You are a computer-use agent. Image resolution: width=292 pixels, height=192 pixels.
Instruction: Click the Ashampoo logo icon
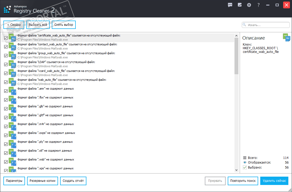pyautogui.click(x=7, y=9)
